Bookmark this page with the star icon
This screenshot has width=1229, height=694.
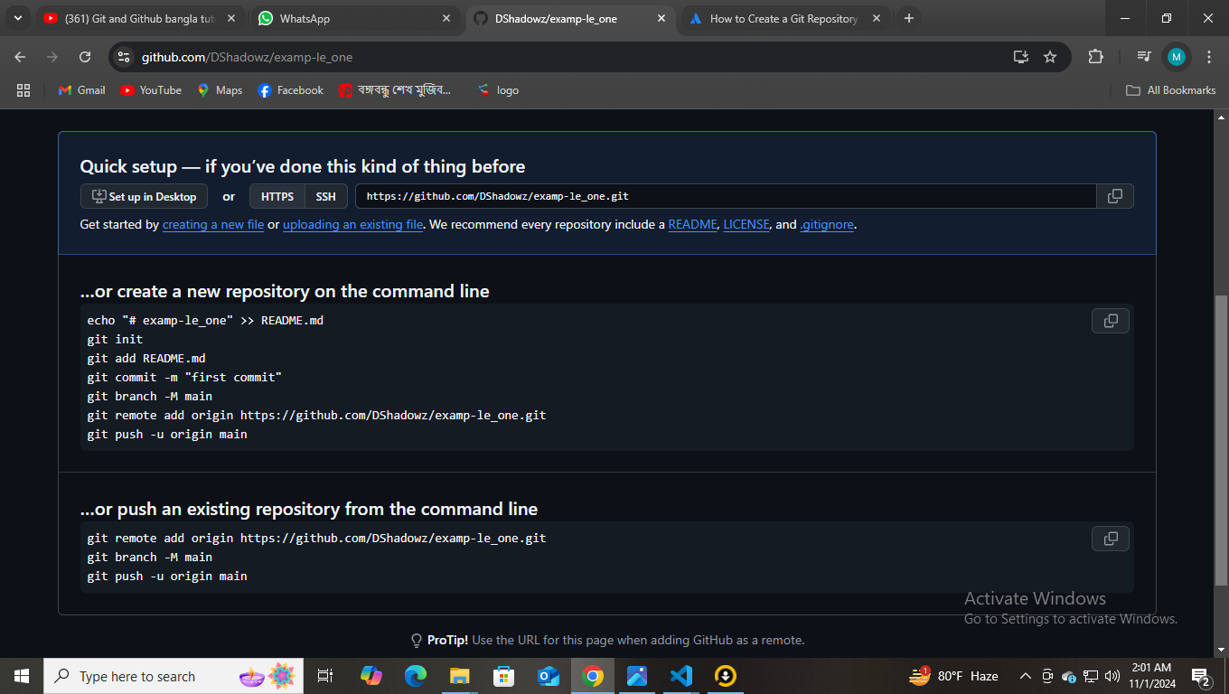coord(1050,57)
